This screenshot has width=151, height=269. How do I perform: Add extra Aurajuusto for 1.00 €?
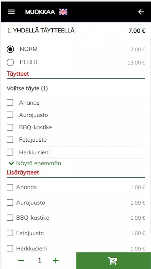pyautogui.click(x=10, y=203)
